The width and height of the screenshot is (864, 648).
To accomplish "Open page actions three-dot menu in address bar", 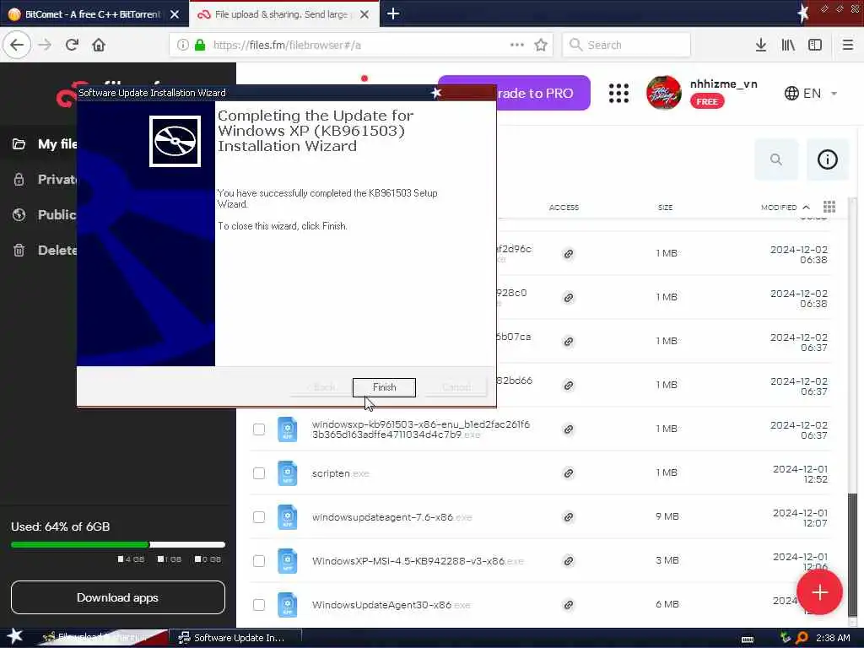I will pyautogui.click(x=517, y=46).
